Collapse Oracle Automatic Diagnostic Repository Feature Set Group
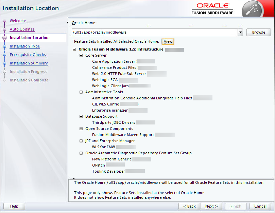This screenshot has height=213, width=275. click(81, 153)
